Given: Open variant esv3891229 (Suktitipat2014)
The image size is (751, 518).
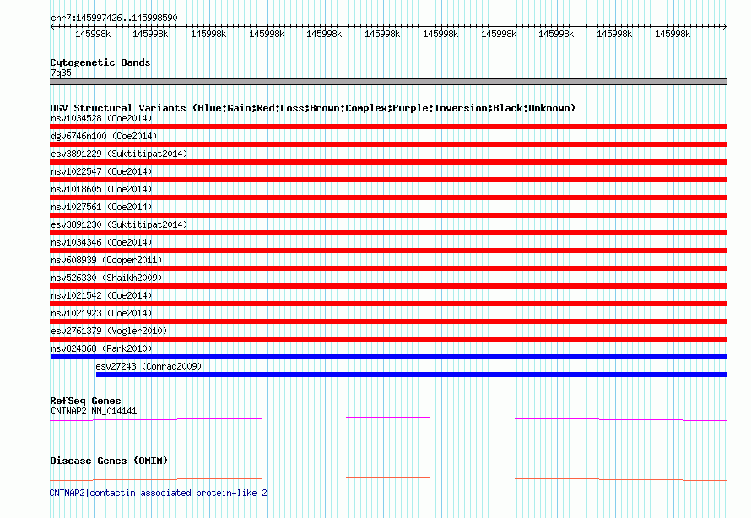Looking at the screenshot, I should [119, 154].
